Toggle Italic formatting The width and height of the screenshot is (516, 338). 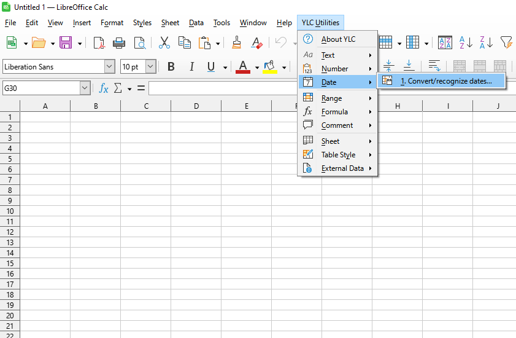point(191,66)
